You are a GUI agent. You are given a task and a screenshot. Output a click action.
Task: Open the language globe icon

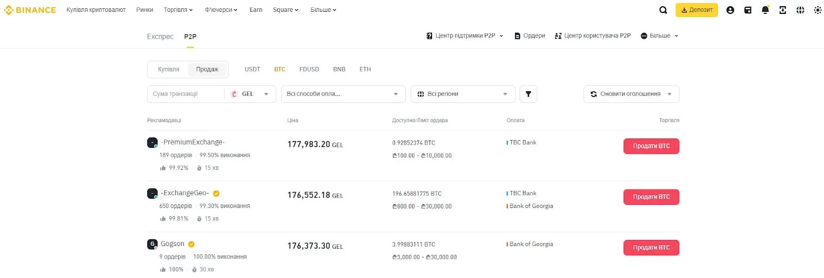(x=800, y=10)
